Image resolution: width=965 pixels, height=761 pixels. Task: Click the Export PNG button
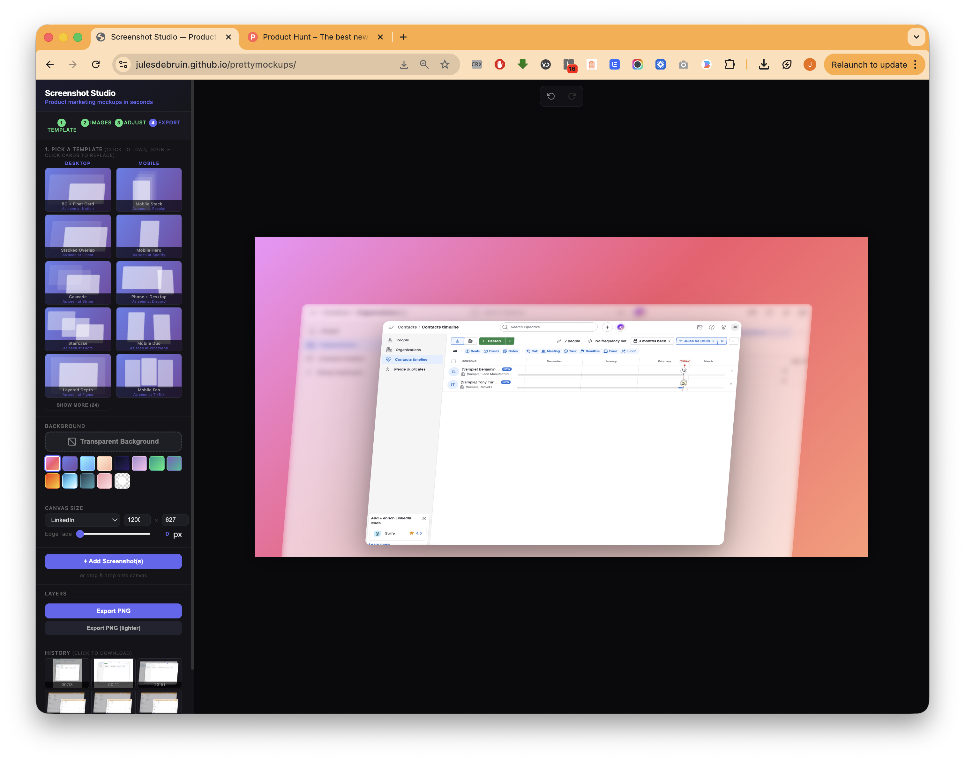113,611
